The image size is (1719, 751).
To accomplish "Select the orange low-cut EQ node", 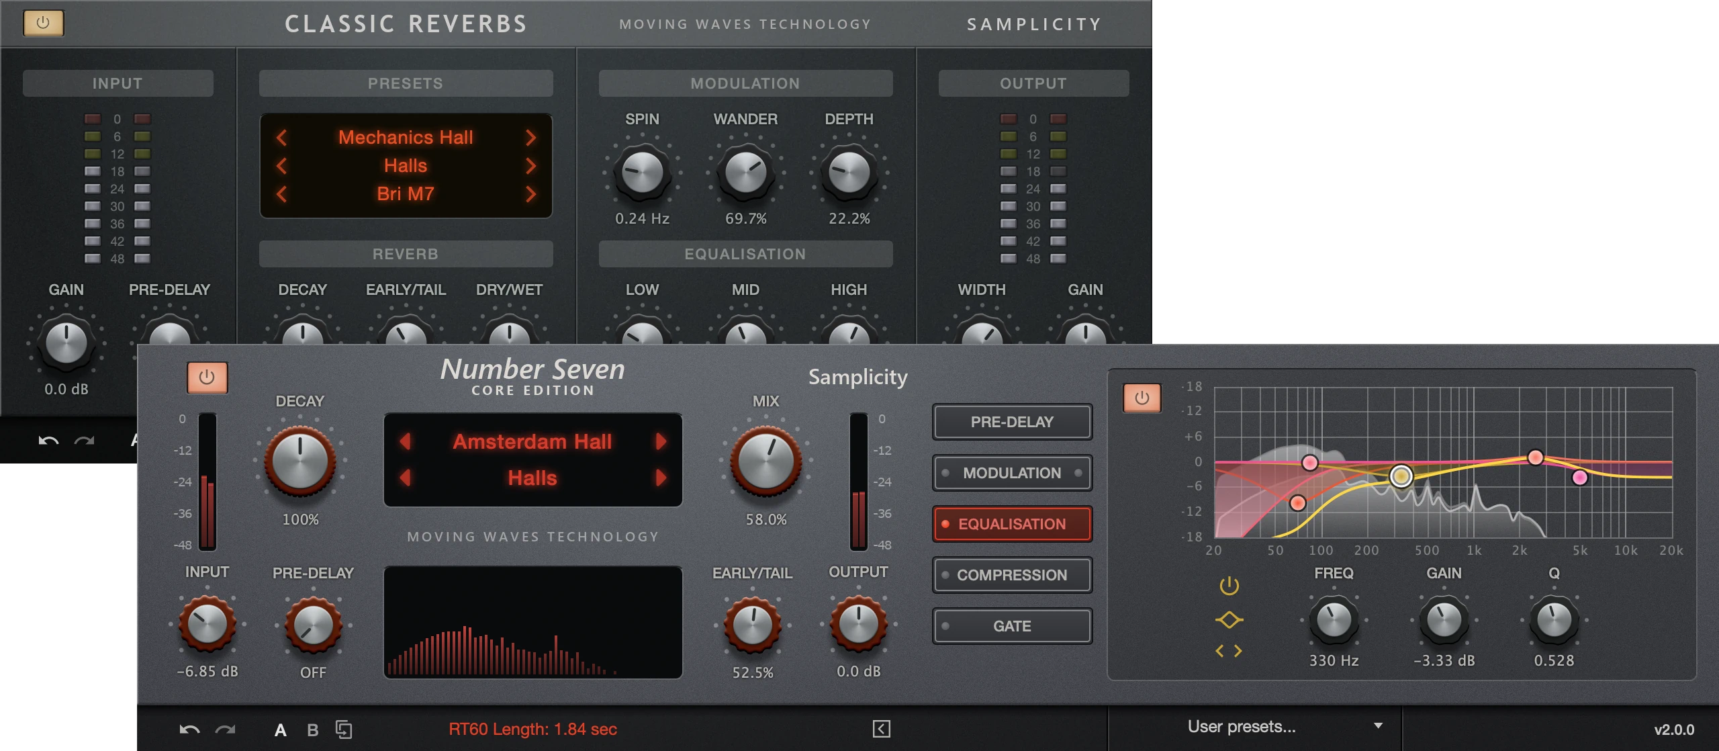I will [x=1298, y=502].
